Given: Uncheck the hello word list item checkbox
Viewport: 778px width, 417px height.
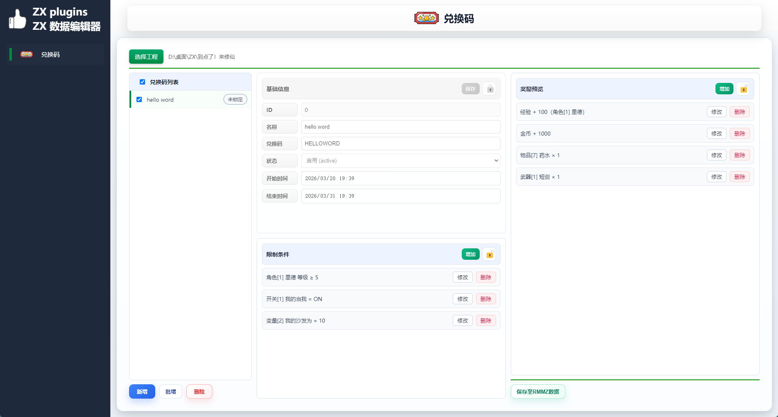Looking at the screenshot, I should point(139,100).
